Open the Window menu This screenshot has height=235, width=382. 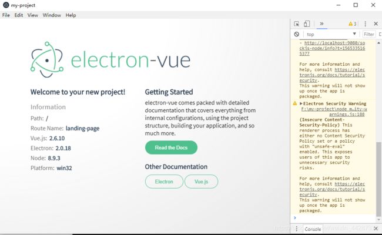coord(52,15)
